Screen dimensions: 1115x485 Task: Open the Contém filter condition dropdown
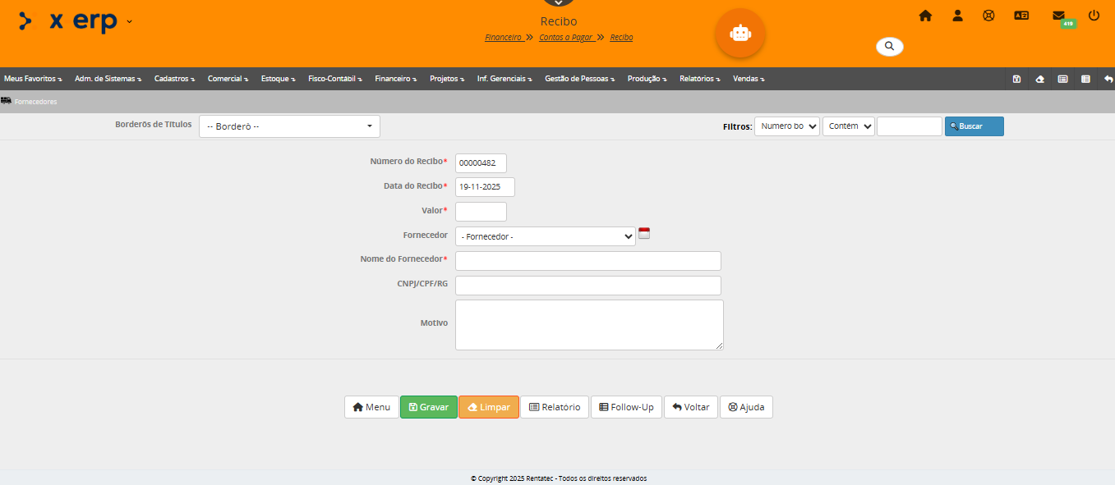point(848,126)
